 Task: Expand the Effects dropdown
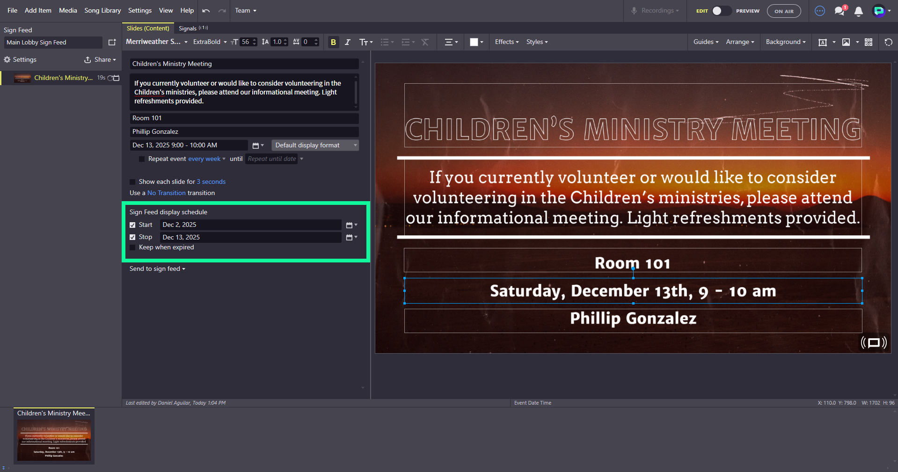(x=507, y=42)
